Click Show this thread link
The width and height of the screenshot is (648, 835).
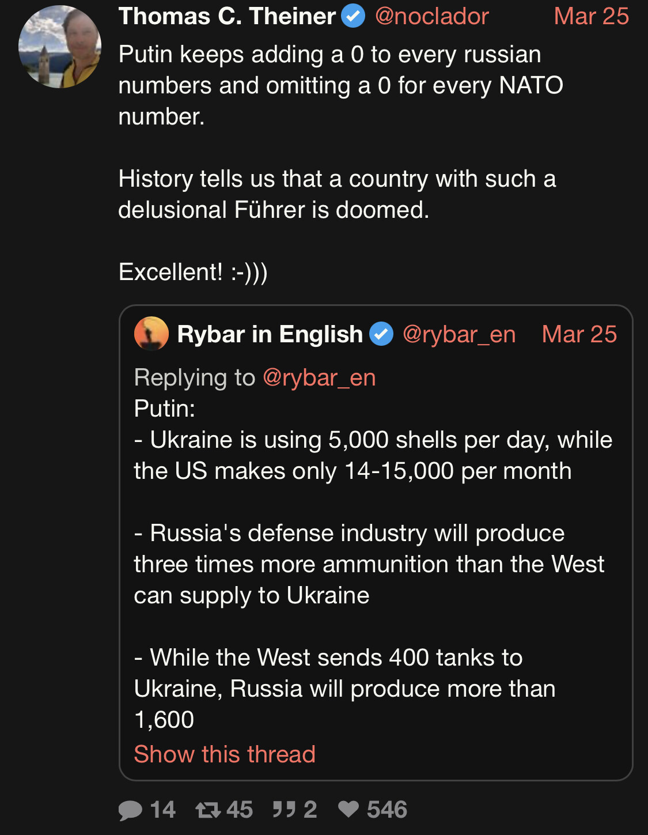tap(225, 754)
